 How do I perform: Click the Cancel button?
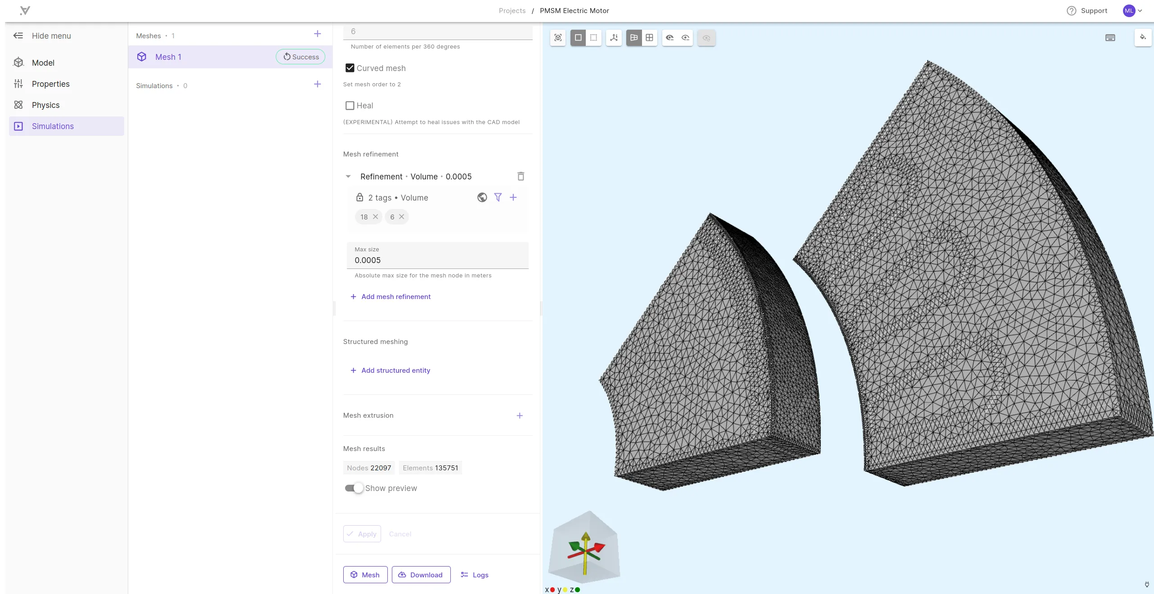[400, 534]
